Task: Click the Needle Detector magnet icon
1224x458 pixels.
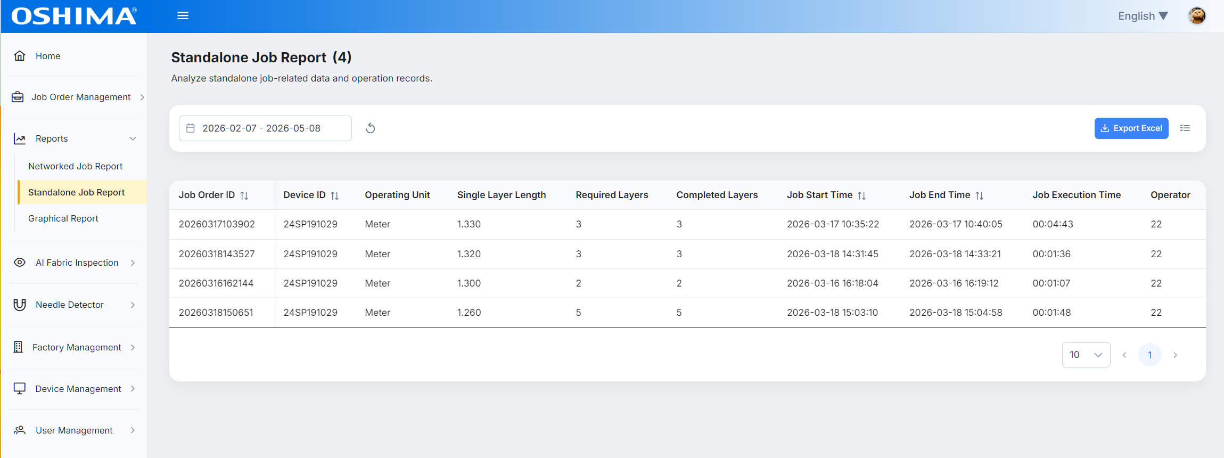Action: point(20,305)
